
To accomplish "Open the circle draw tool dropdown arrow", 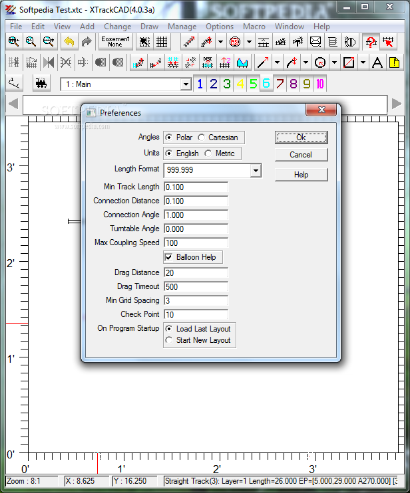I will click(334, 62).
